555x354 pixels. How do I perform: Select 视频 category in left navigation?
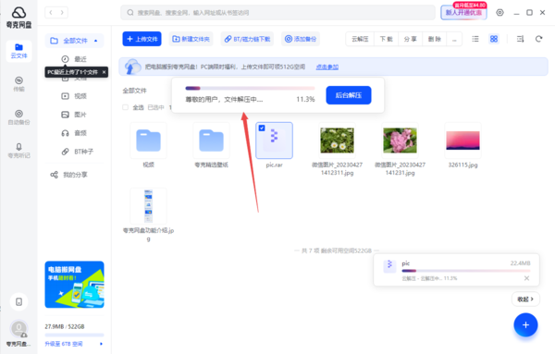point(74,96)
